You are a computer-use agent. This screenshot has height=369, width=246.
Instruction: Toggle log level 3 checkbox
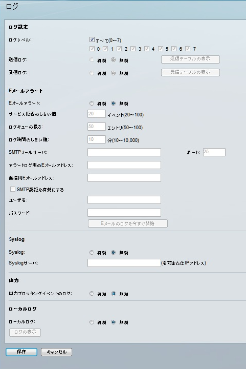[x=133, y=49]
